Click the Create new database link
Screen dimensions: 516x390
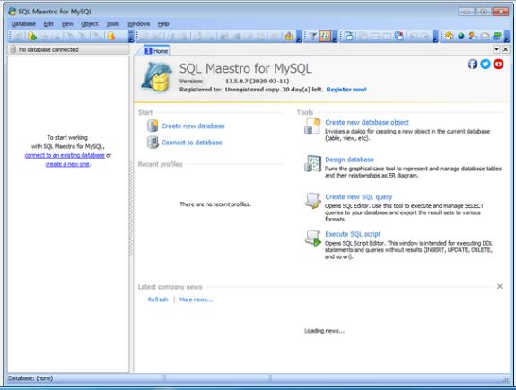tap(193, 126)
